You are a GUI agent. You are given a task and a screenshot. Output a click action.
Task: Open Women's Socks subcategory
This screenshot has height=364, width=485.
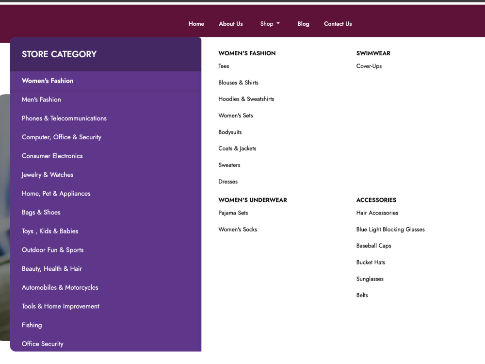[238, 230]
